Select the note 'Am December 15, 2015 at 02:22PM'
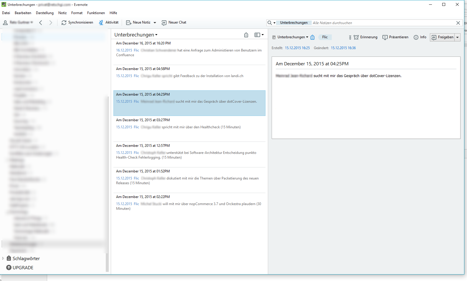This screenshot has height=281, width=467. (189, 206)
